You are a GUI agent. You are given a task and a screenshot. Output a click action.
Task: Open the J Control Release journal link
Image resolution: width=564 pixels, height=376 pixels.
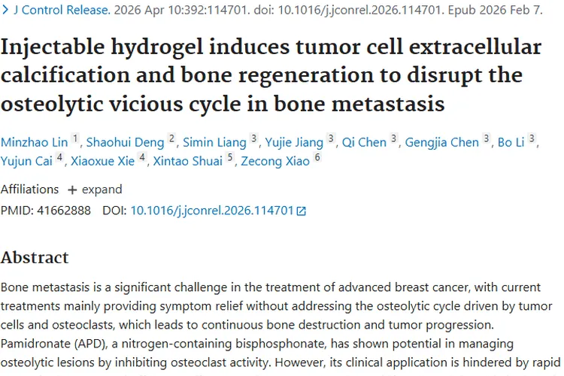click(62, 11)
